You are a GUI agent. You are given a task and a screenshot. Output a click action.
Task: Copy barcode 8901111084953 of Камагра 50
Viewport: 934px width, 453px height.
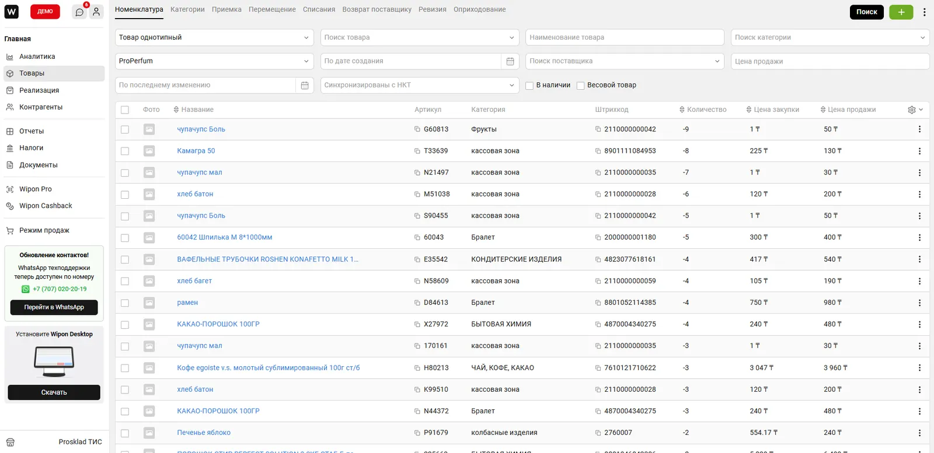[x=598, y=151]
